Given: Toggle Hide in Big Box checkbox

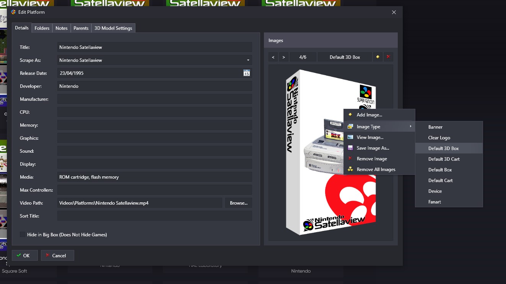Looking at the screenshot, I should 23,234.
